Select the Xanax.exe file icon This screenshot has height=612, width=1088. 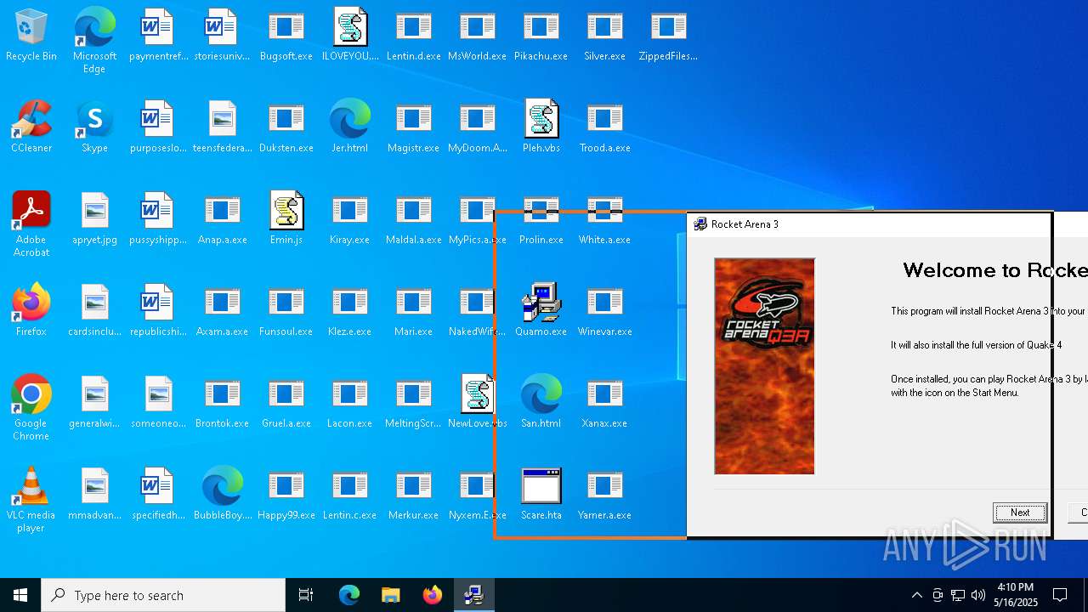click(x=605, y=403)
